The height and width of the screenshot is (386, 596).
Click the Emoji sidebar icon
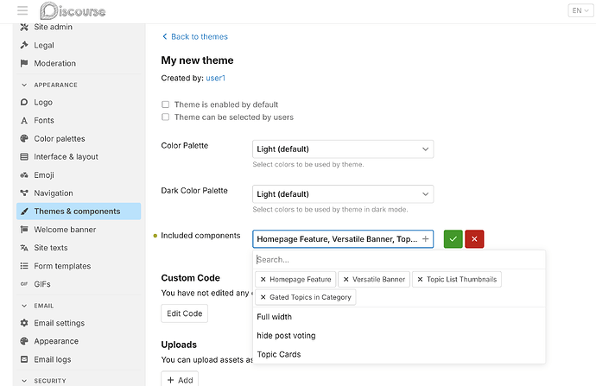coord(24,175)
